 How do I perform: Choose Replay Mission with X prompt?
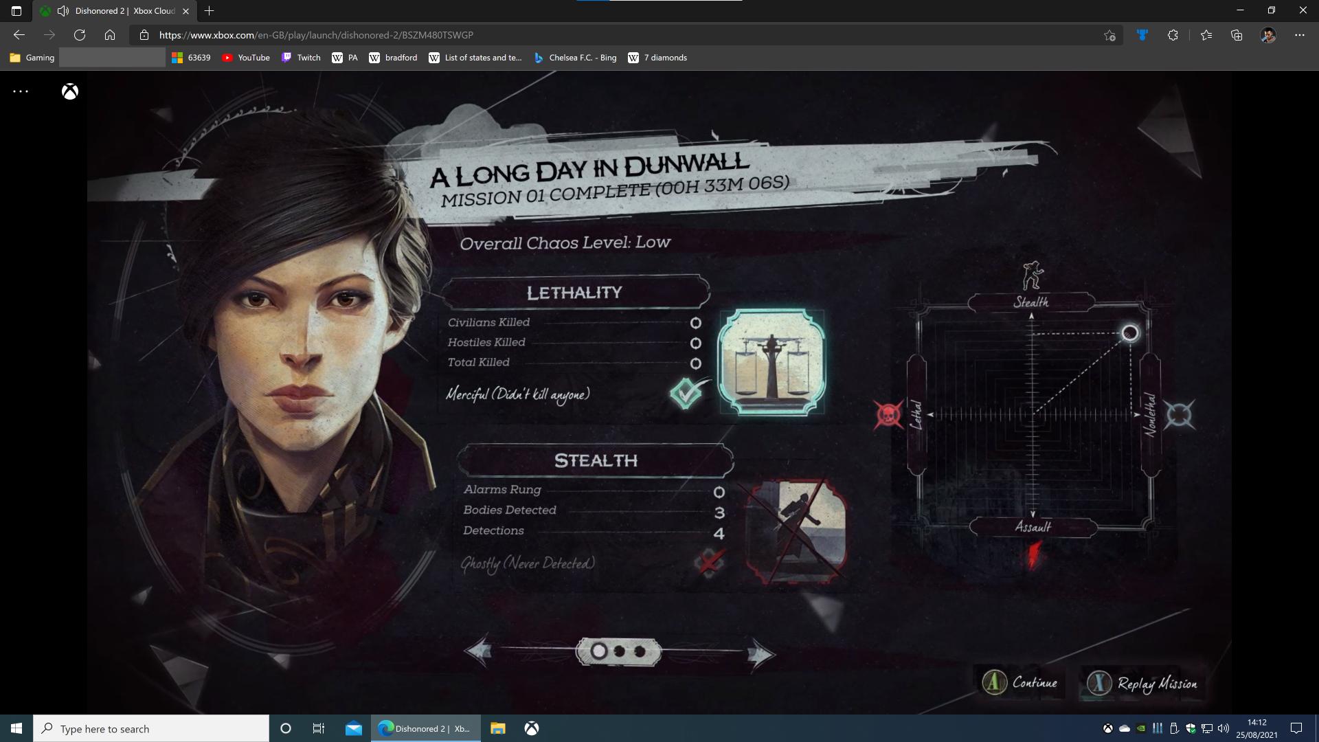click(1142, 684)
